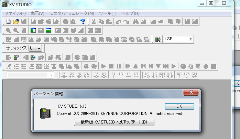Click the PLC icon with speech bubble
Image resolution: width=240 pixels, height=139 pixels.
pos(16,57)
